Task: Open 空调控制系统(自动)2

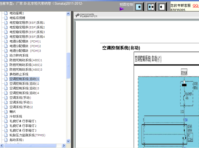Action: [x=24, y=84]
